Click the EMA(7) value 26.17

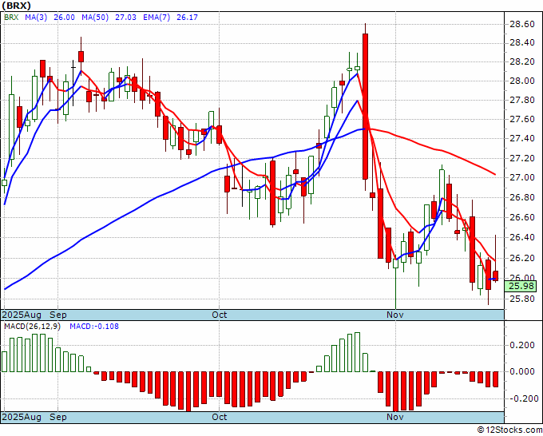pos(187,18)
